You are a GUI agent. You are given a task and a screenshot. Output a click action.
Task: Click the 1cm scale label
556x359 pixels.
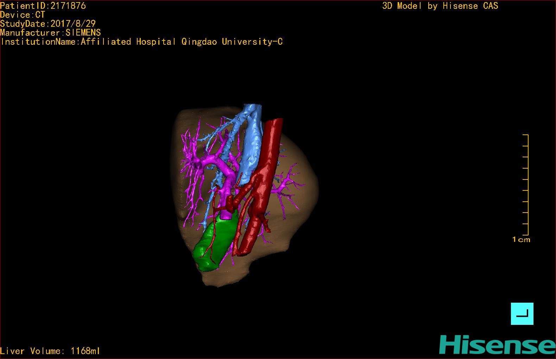[x=521, y=240]
